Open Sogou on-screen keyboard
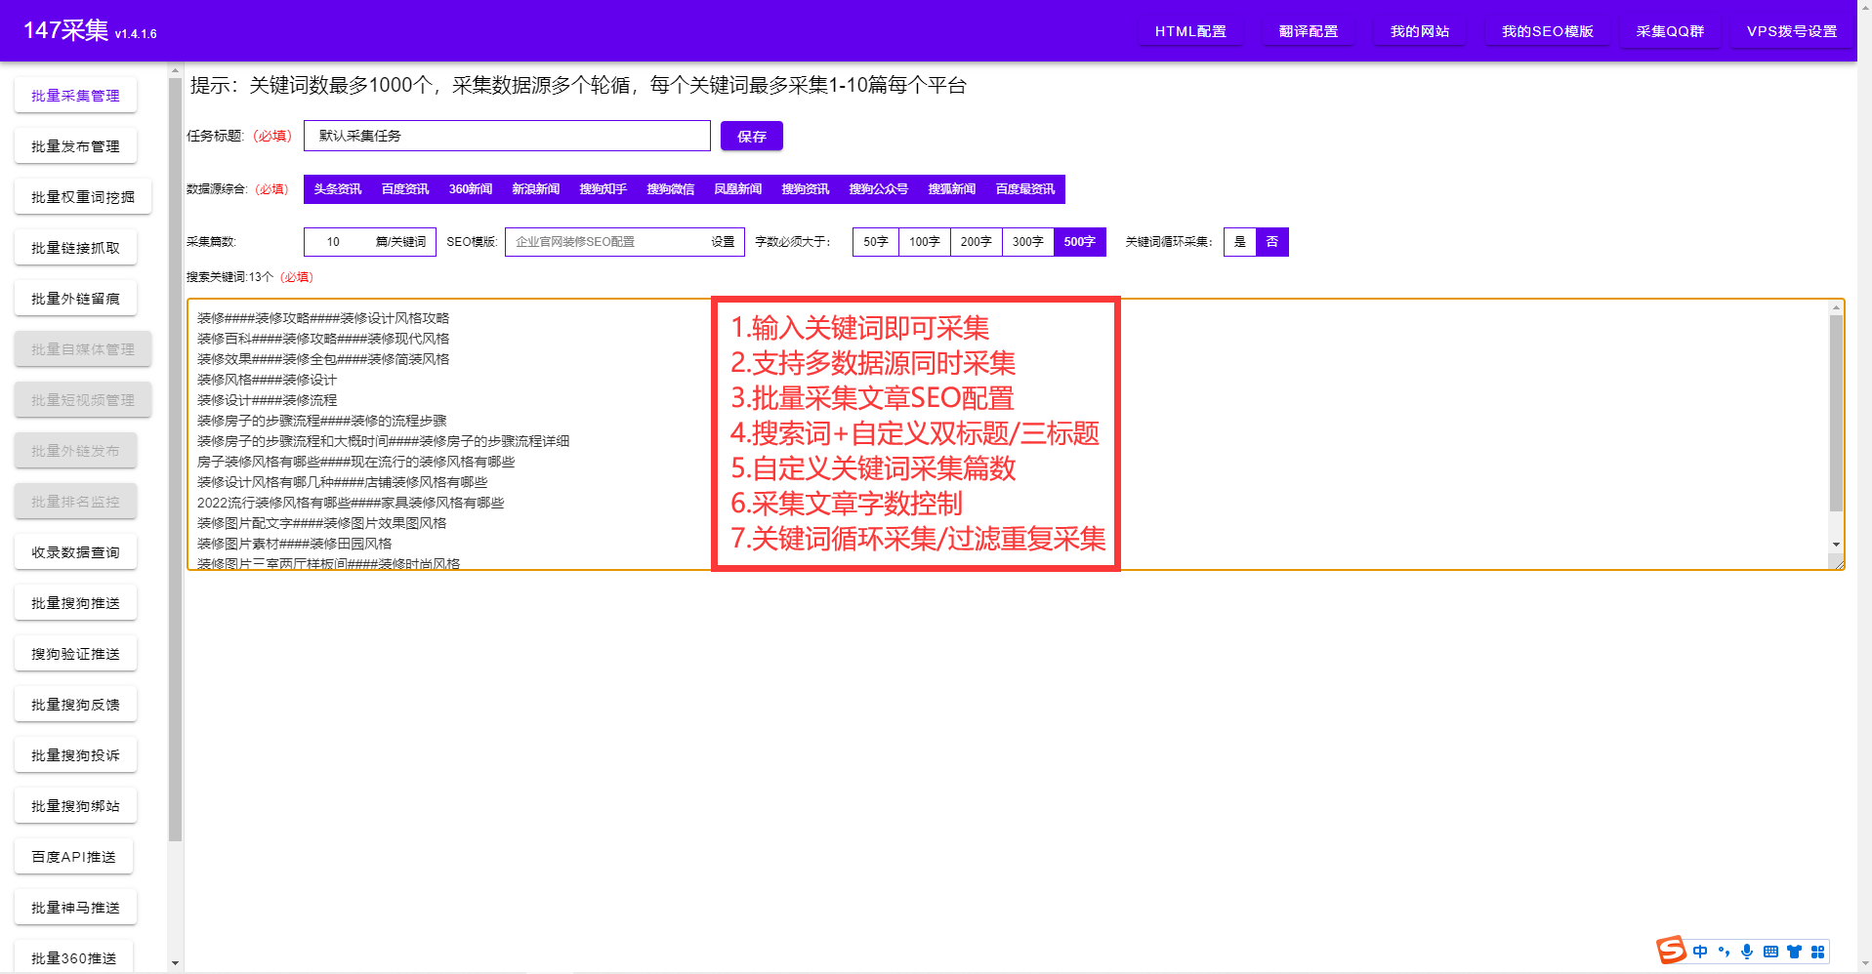This screenshot has width=1872, height=974. (x=1770, y=952)
